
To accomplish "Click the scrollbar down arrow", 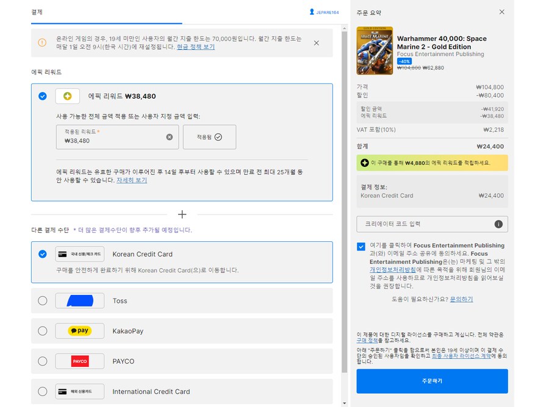I will (344, 403).
